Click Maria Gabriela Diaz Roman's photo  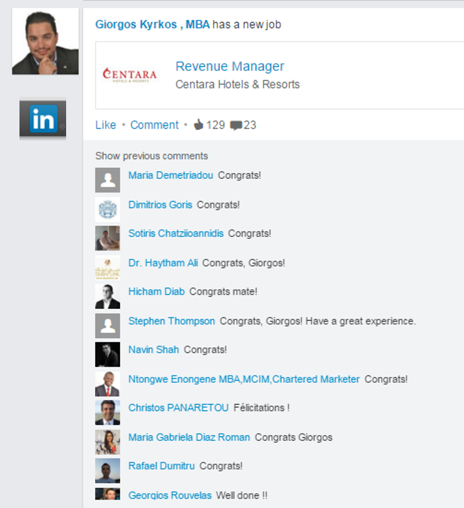[107, 442]
